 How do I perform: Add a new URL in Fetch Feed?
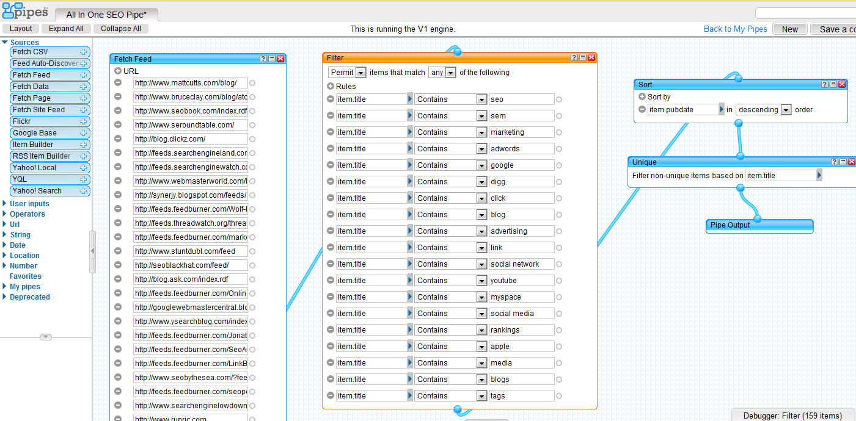tap(118, 71)
